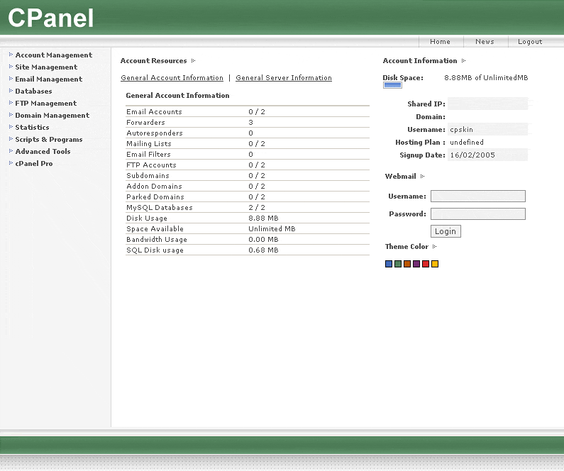
Task: Expand Account Management in the sidebar
Action: (x=53, y=55)
